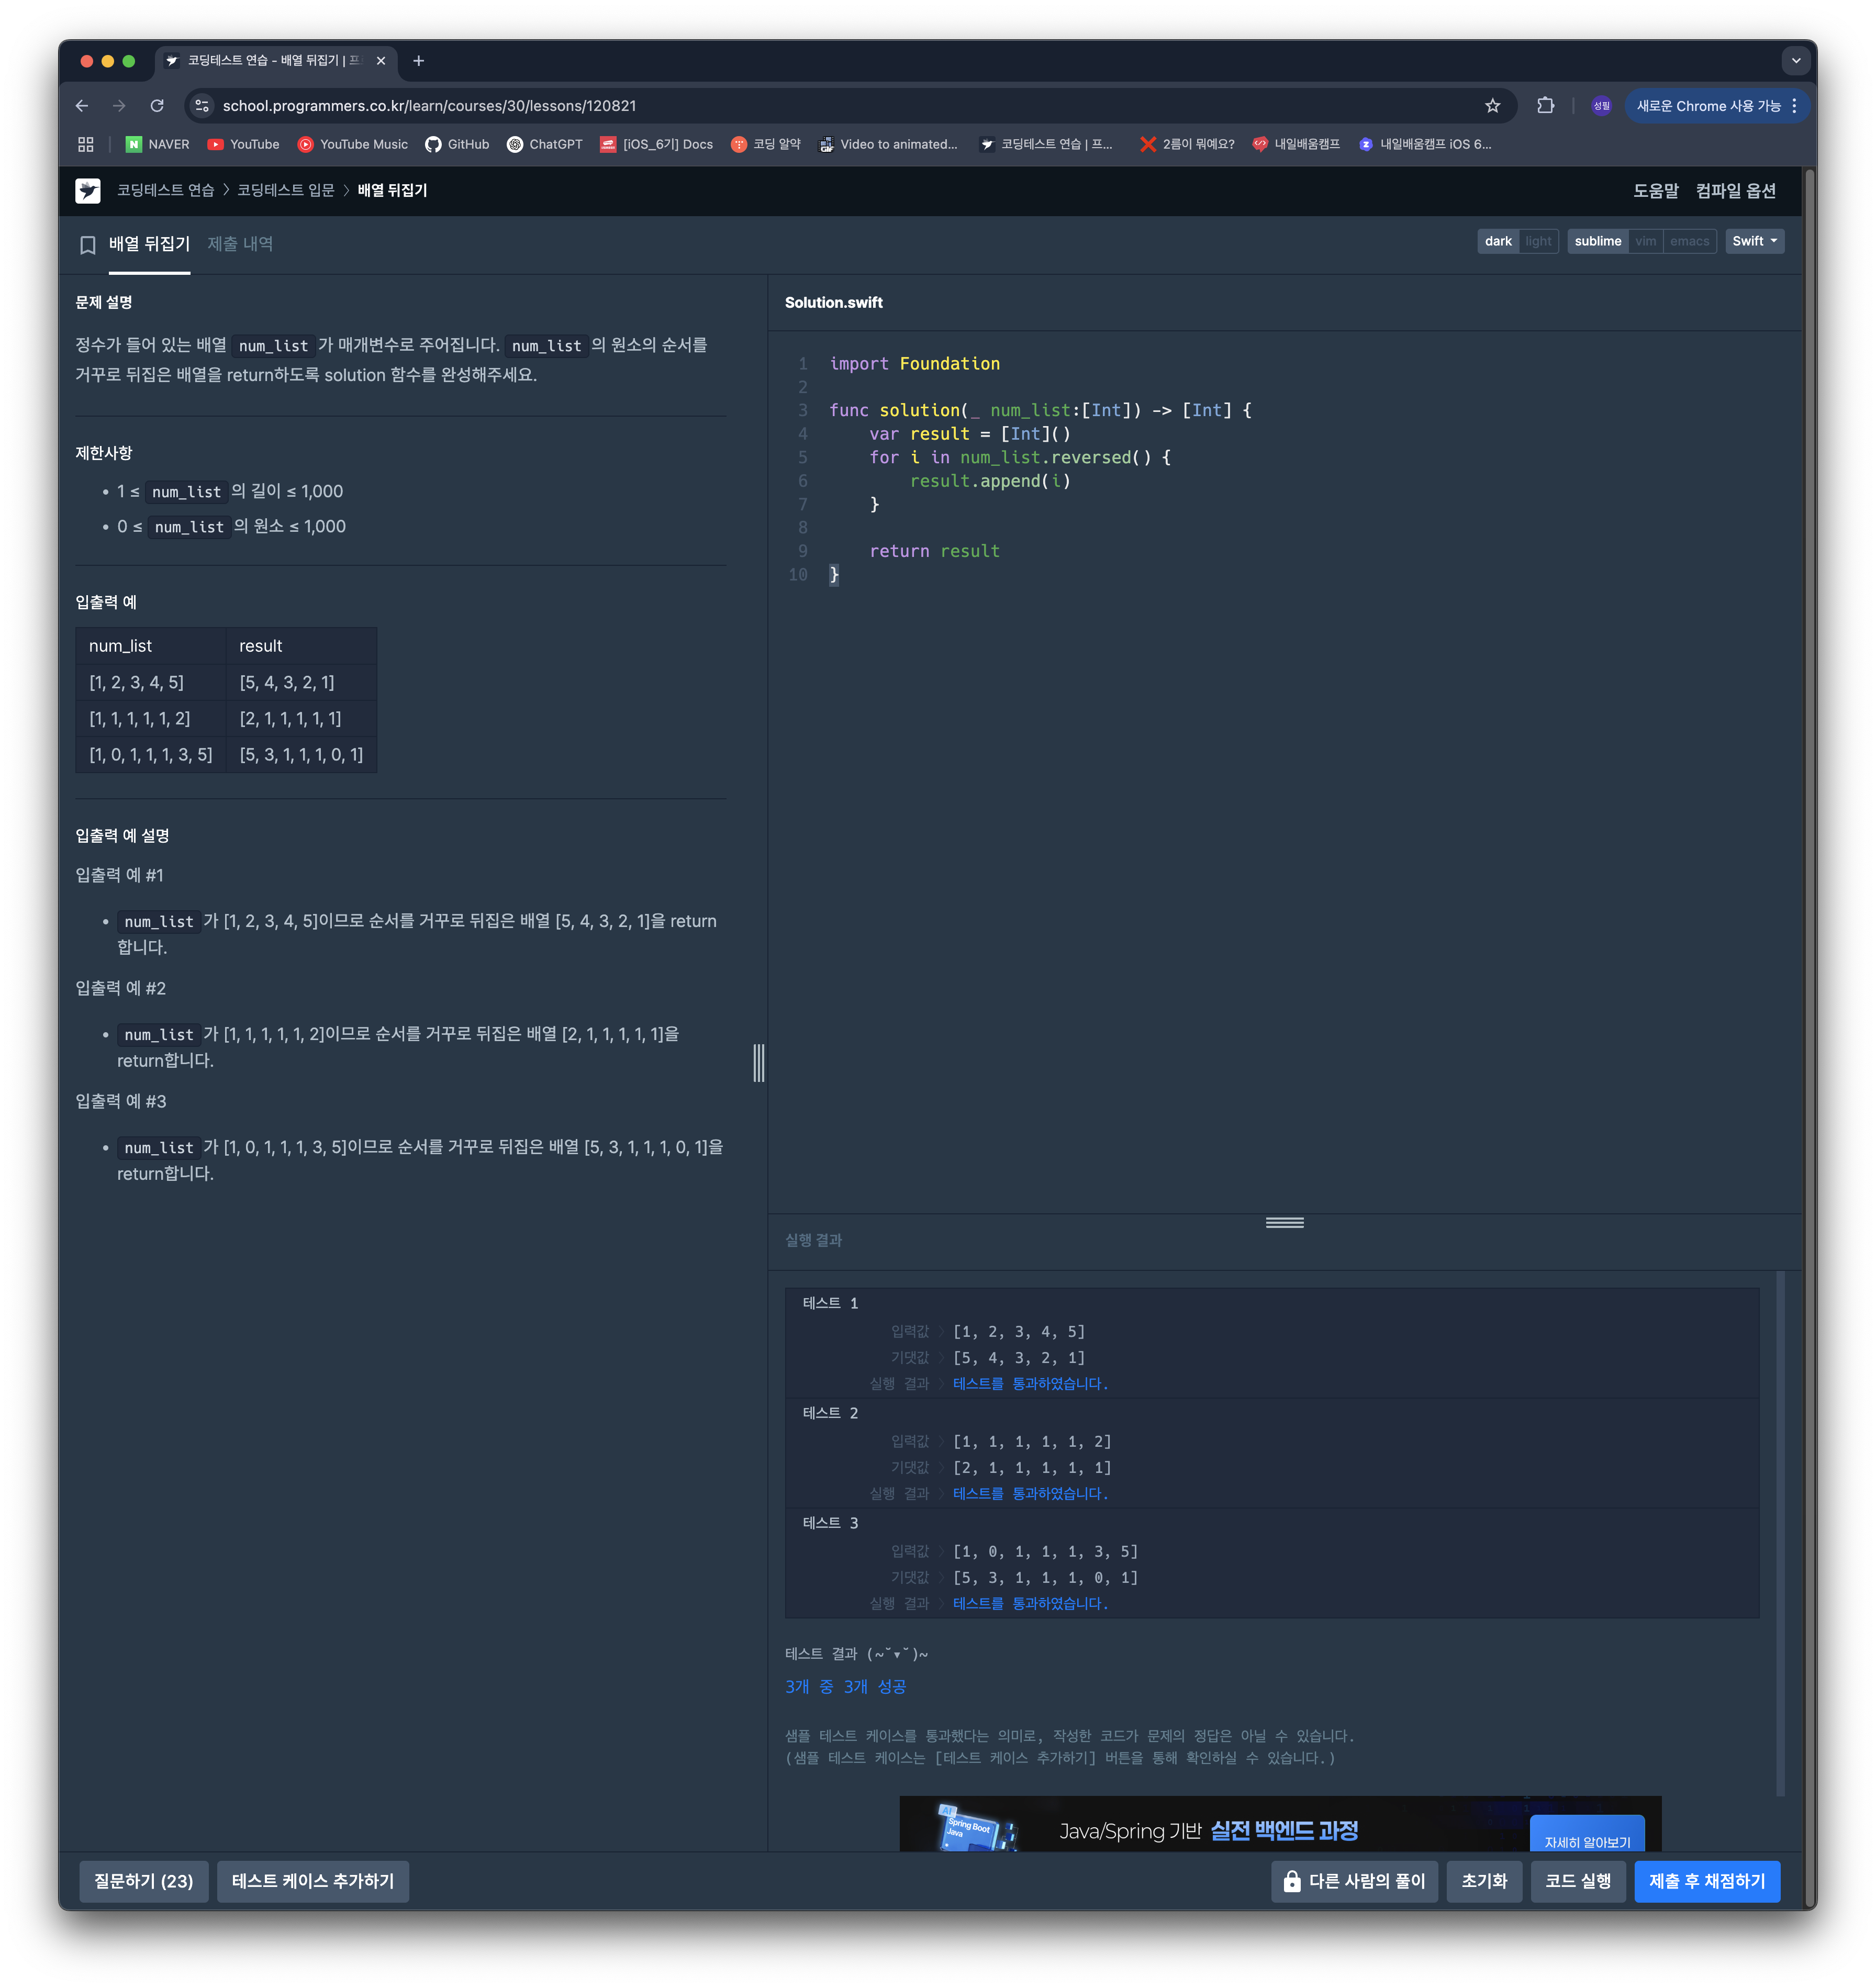1876x1988 pixels.
Task: Expand the tab list chevron in title bar
Action: click(1796, 61)
